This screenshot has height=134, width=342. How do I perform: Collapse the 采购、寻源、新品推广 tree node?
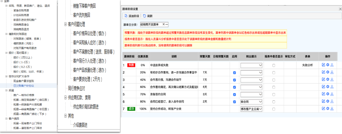6,5
